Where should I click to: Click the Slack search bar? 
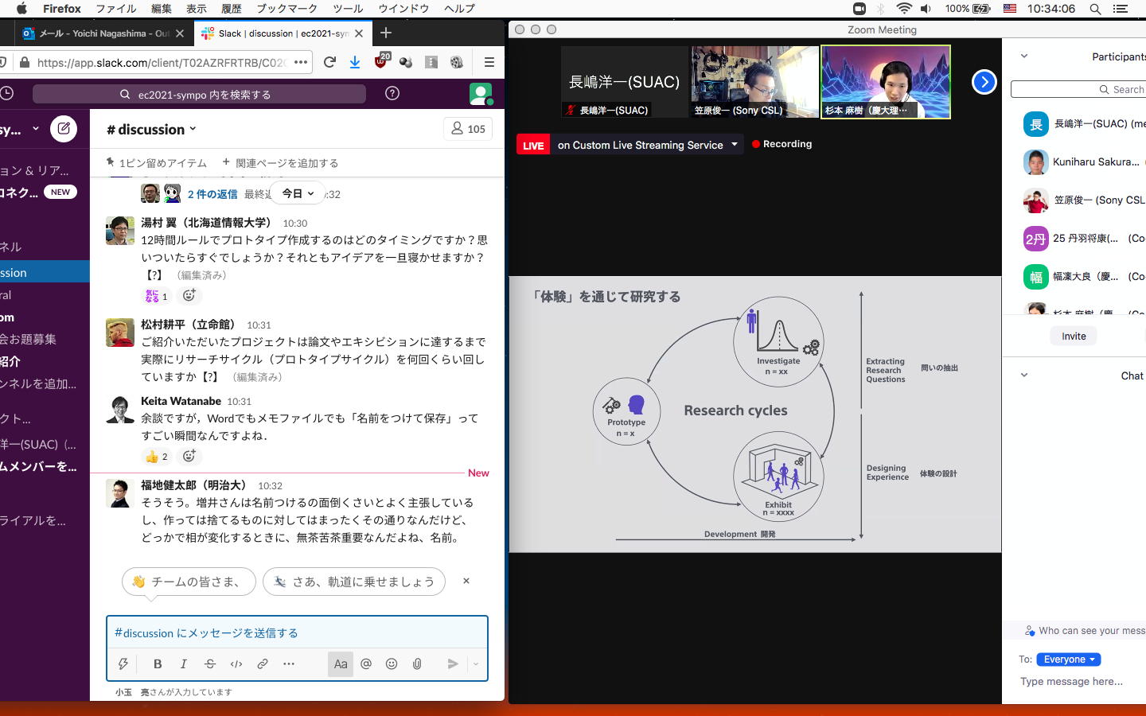199,94
